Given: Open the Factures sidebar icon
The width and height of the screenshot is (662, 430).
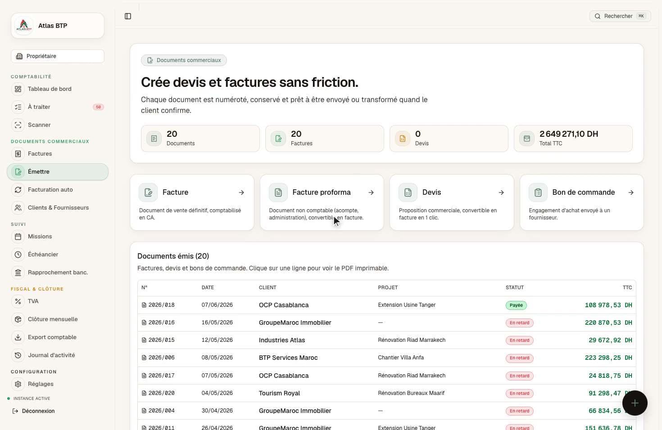Looking at the screenshot, I should (18, 154).
